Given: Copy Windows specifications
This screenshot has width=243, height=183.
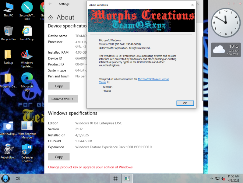Looking at the screenshot, I should pos(59,157).
